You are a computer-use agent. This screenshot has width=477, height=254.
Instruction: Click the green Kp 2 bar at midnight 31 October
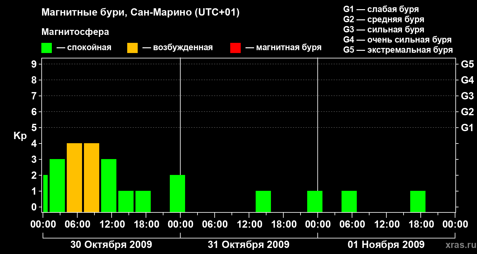click(x=177, y=193)
